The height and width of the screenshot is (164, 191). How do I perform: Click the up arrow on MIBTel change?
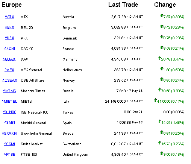pyautogui.click(x=156, y=100)
